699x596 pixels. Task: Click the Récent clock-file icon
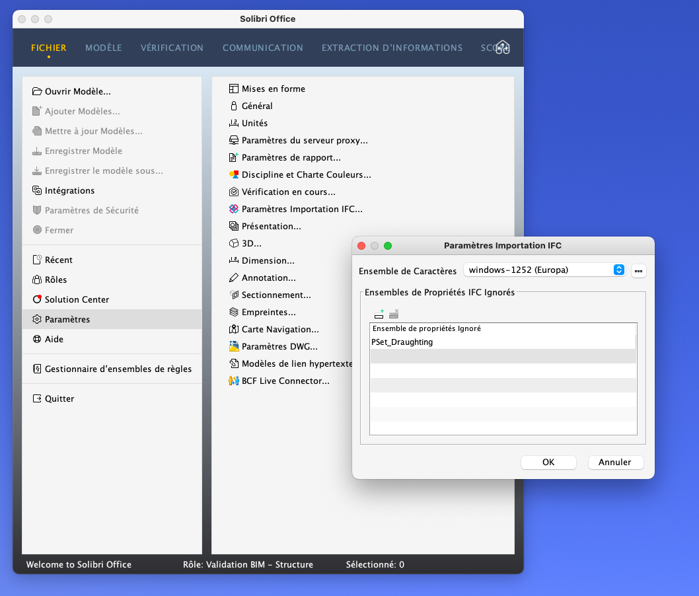pos(37,260)
